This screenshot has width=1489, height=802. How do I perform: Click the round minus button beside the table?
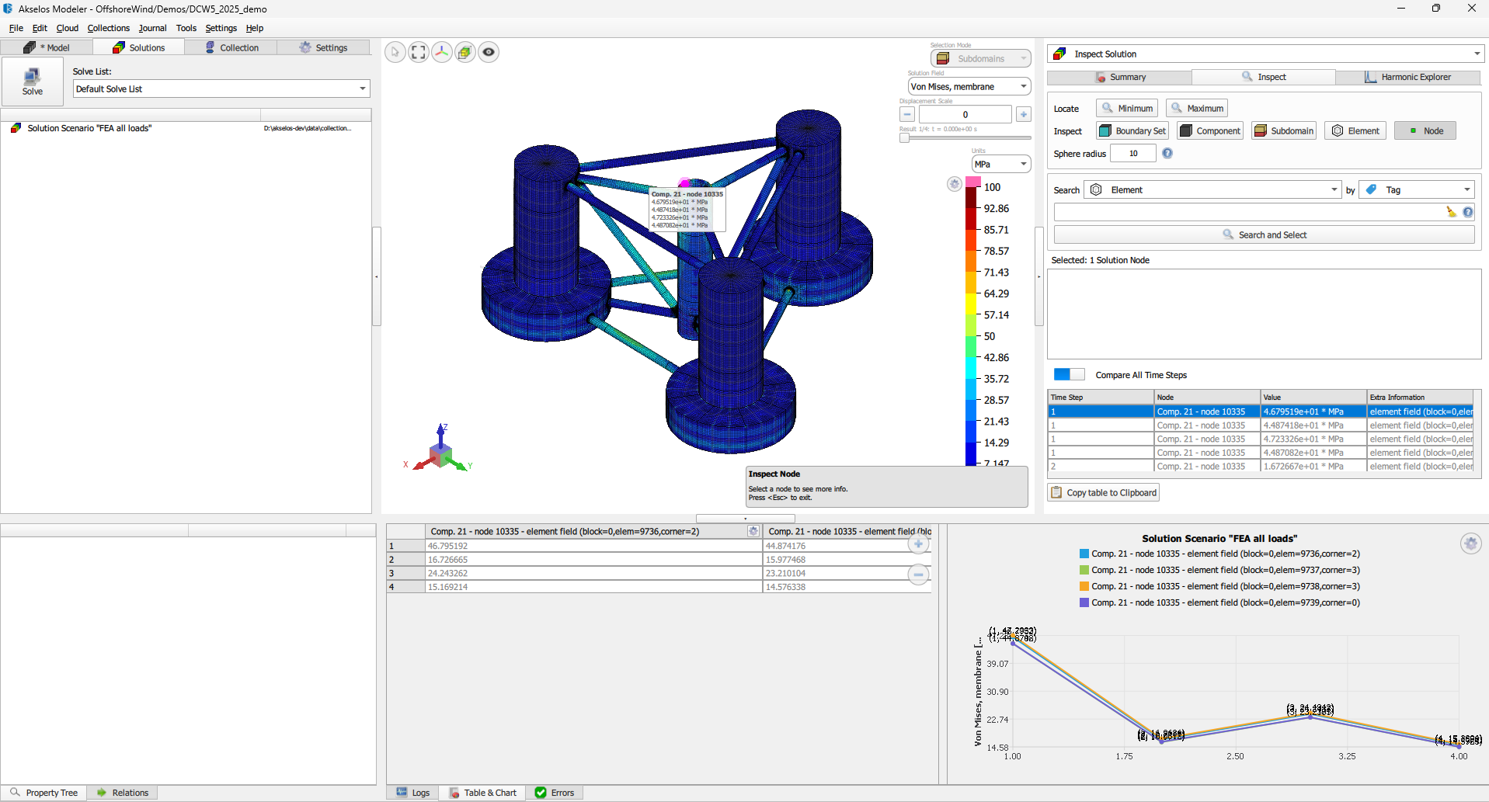(x=918, y=575)
